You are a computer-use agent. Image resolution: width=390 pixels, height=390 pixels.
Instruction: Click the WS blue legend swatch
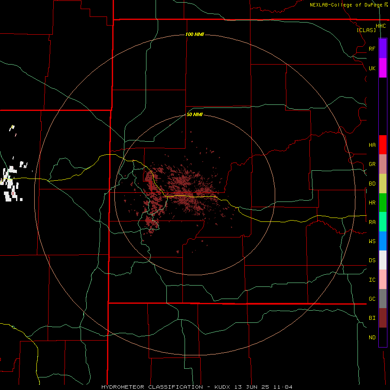383,241
